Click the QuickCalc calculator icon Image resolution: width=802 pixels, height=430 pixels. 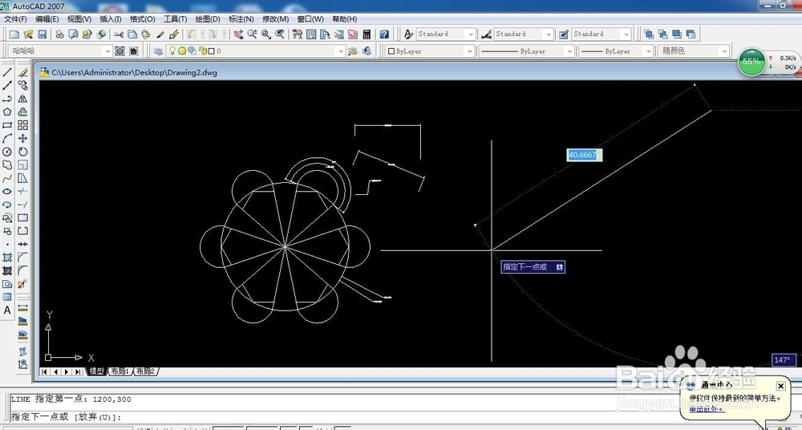367,34
